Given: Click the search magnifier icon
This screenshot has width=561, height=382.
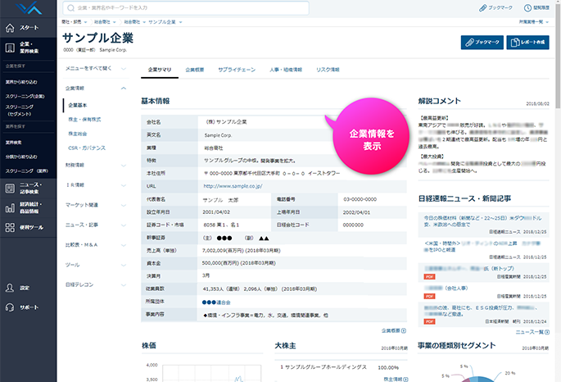Looking at the screenshot, I should [70, 8].
